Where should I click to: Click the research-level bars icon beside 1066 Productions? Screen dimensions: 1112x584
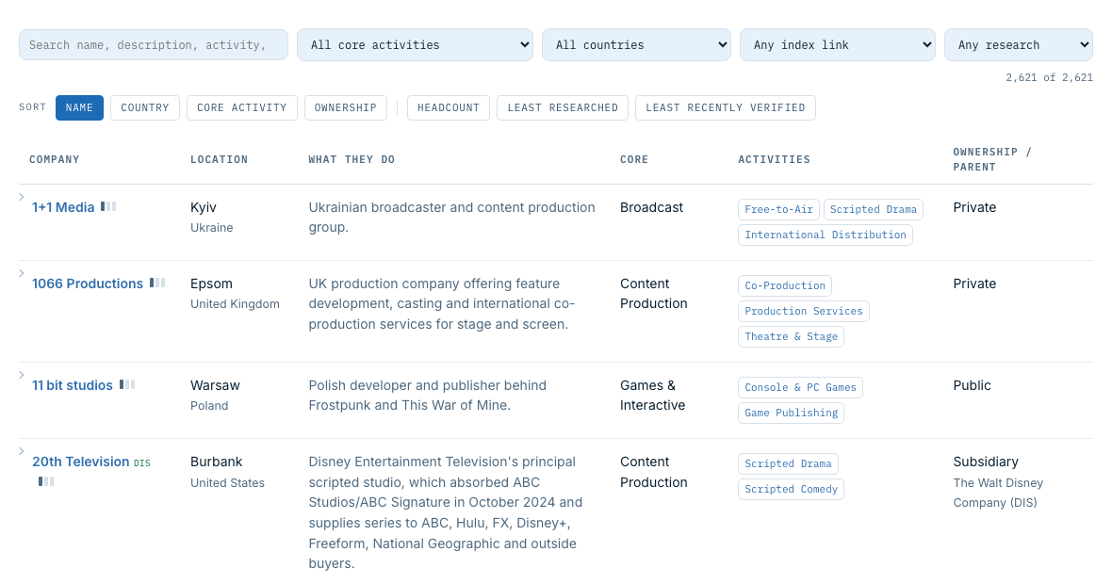click(157, 283)
